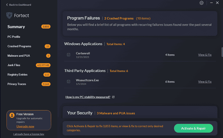The image size is (223, 138).
Task: Click View & Fix for Wuaucltcore.Exe
Action: [205, 82]
